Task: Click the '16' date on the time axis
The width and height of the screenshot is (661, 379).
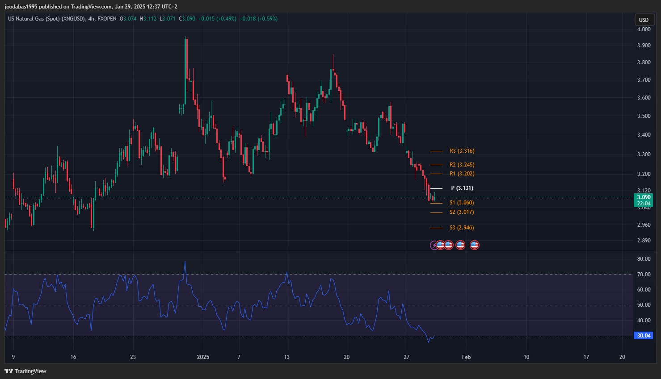Action: point(73,357)
